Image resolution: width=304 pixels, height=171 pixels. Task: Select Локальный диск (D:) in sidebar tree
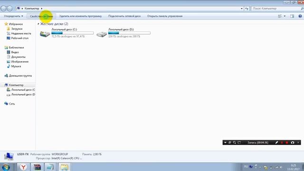(23, 95)
